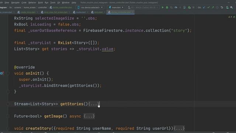Expand the folded getImage method body
Viewport: 236px width, 133px height.
tap(89, 116)
